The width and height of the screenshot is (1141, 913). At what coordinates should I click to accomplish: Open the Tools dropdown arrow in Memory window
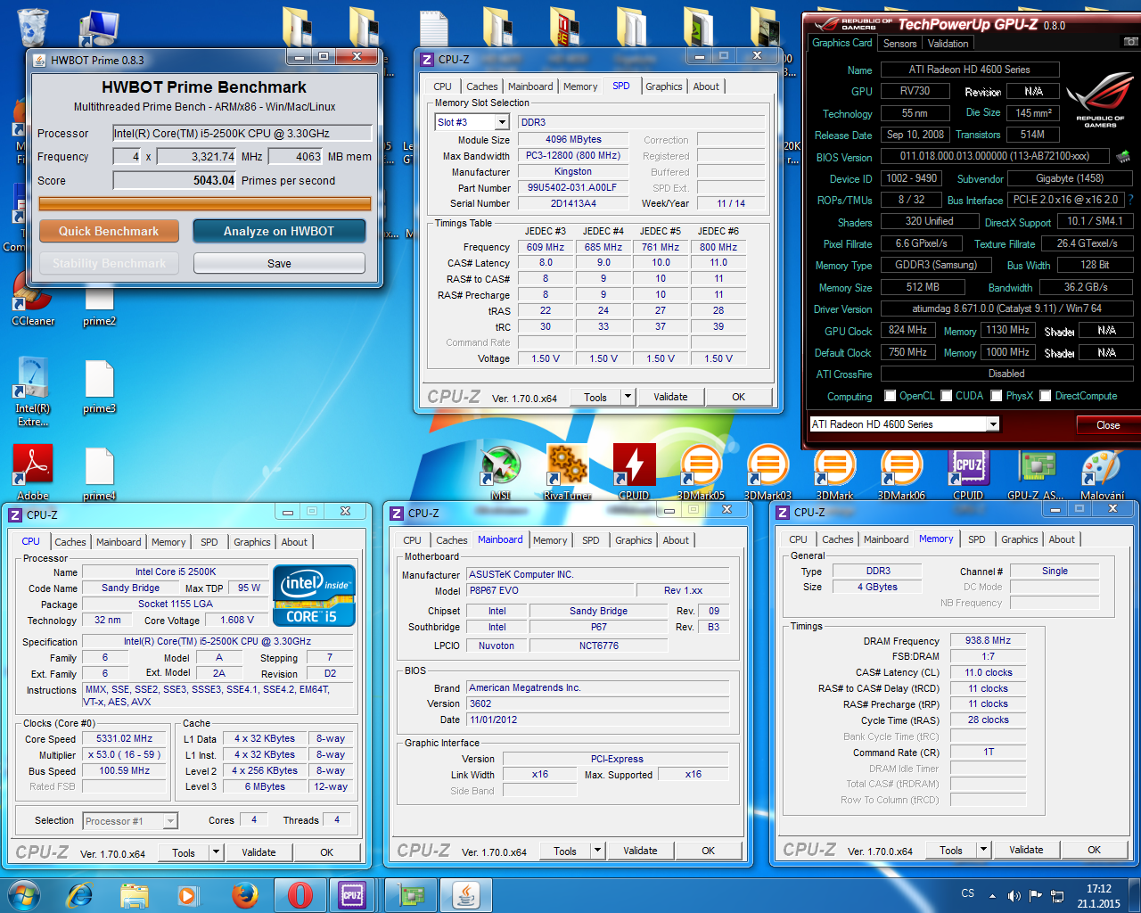pyautogui.click(x=983, y=850)
